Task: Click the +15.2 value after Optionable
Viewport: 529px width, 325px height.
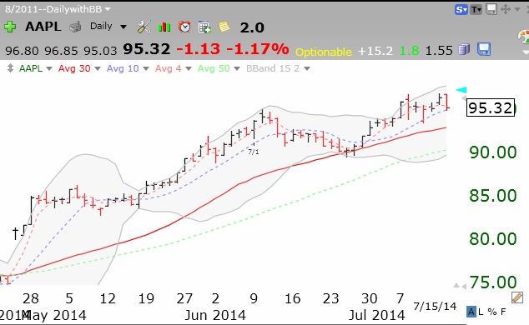Action: pyautogui.click(x=375, y=51)
